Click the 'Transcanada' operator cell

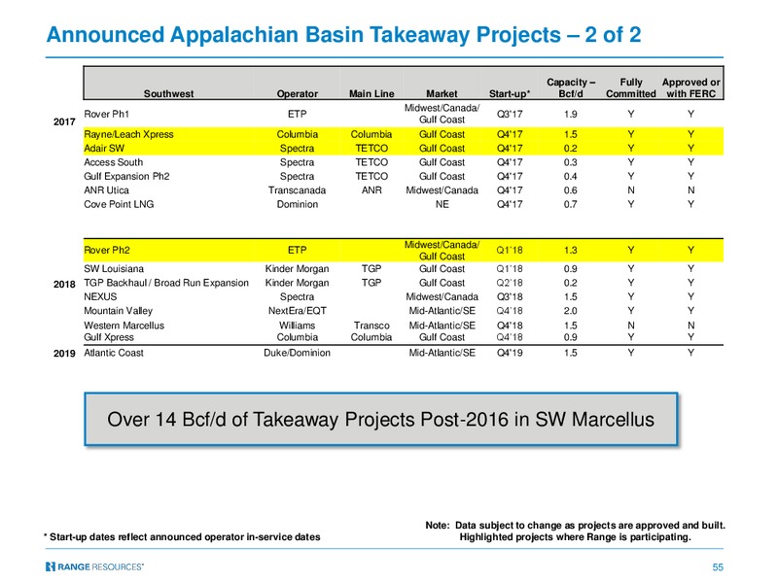(297, 190)
